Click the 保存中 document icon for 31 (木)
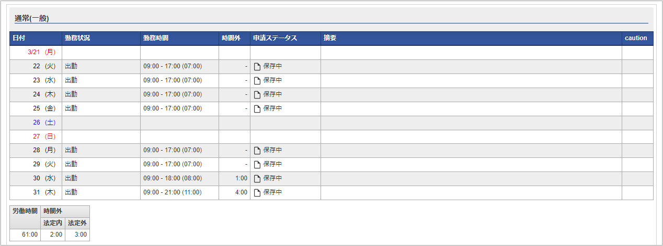 pos(257,193)
